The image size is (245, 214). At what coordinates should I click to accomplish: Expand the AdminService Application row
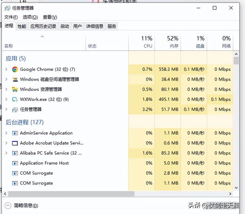[x=6, y=133]
